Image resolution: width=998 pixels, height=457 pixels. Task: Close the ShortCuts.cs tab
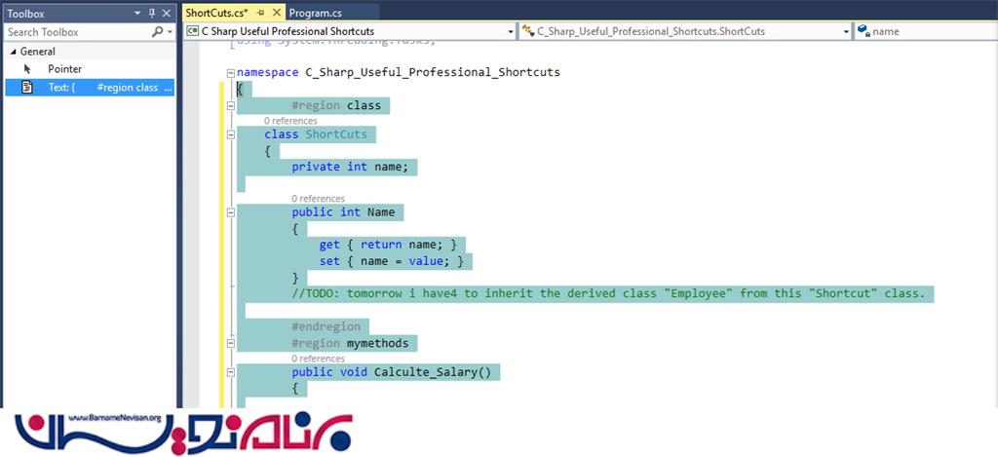click(x=276, y=12)
